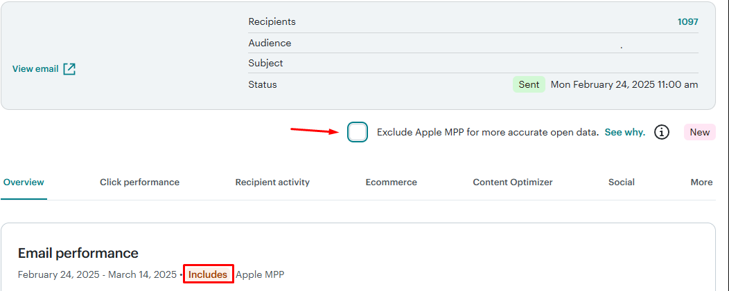Click the February 24 - March 14 date range
The height and width of the screenshot is (291, 729).
point(97,274)
